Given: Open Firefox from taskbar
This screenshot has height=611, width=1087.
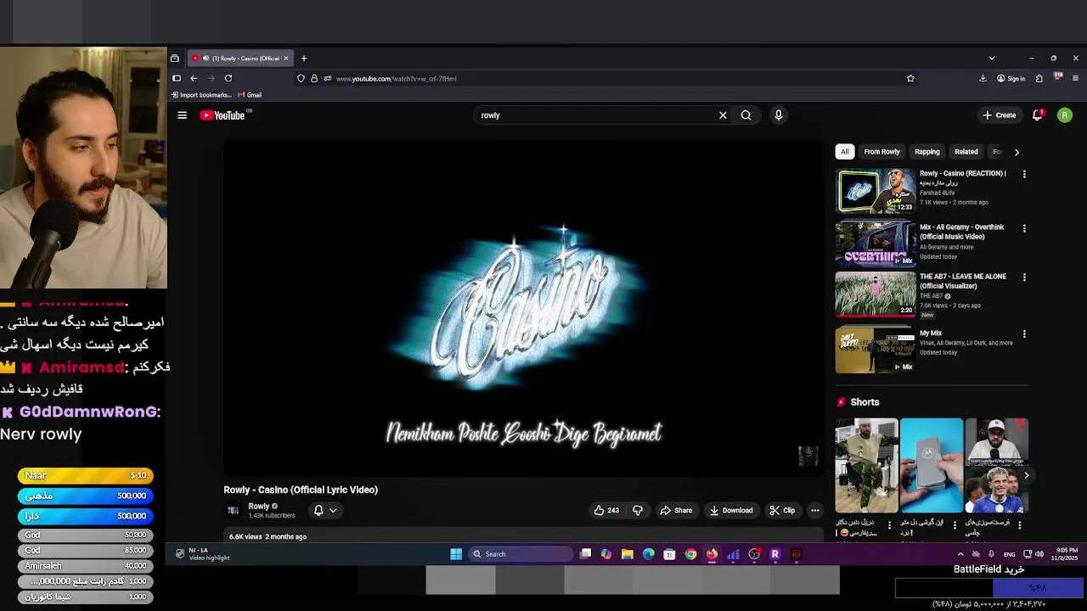Looking at the screenshot, I should [712, 554].
